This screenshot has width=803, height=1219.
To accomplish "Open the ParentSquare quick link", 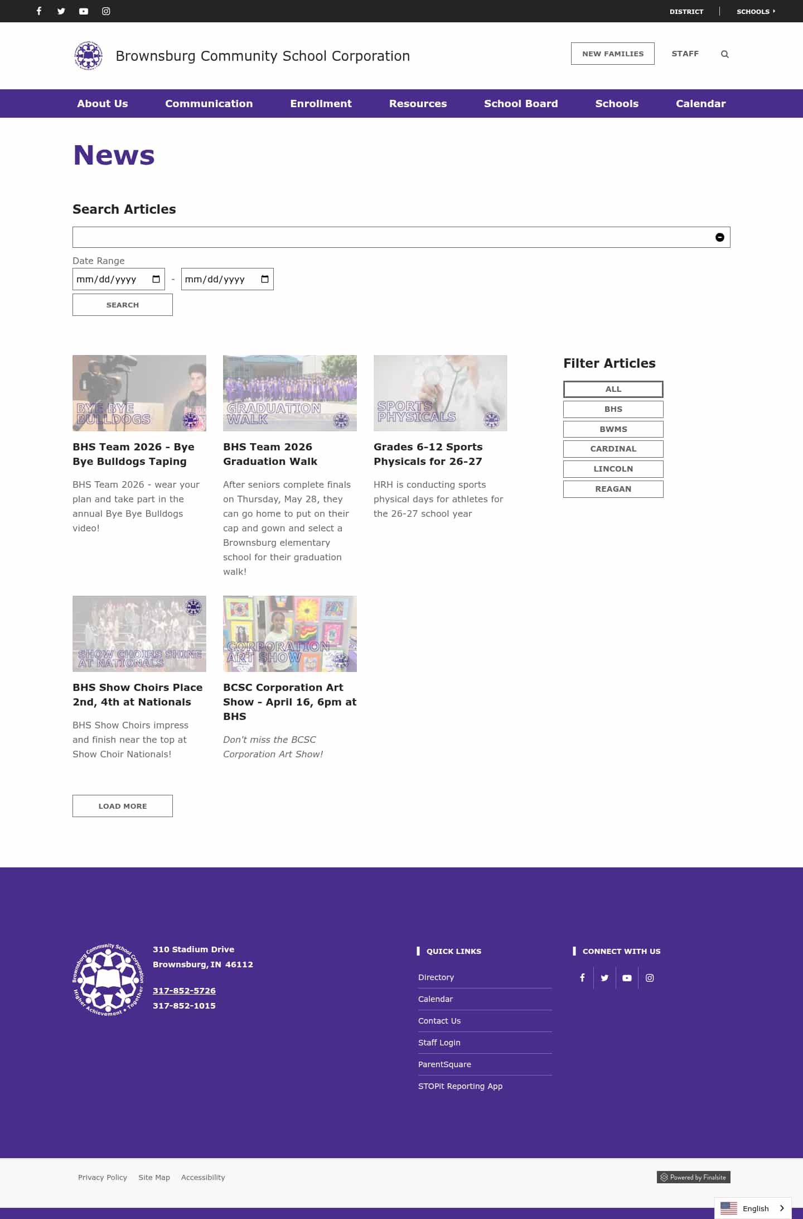I will tap(444, 1064).
